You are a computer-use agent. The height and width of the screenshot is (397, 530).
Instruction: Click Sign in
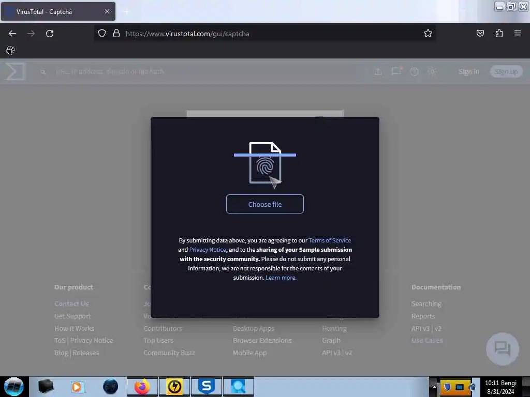pyautogui.click(x=468, y=71)
